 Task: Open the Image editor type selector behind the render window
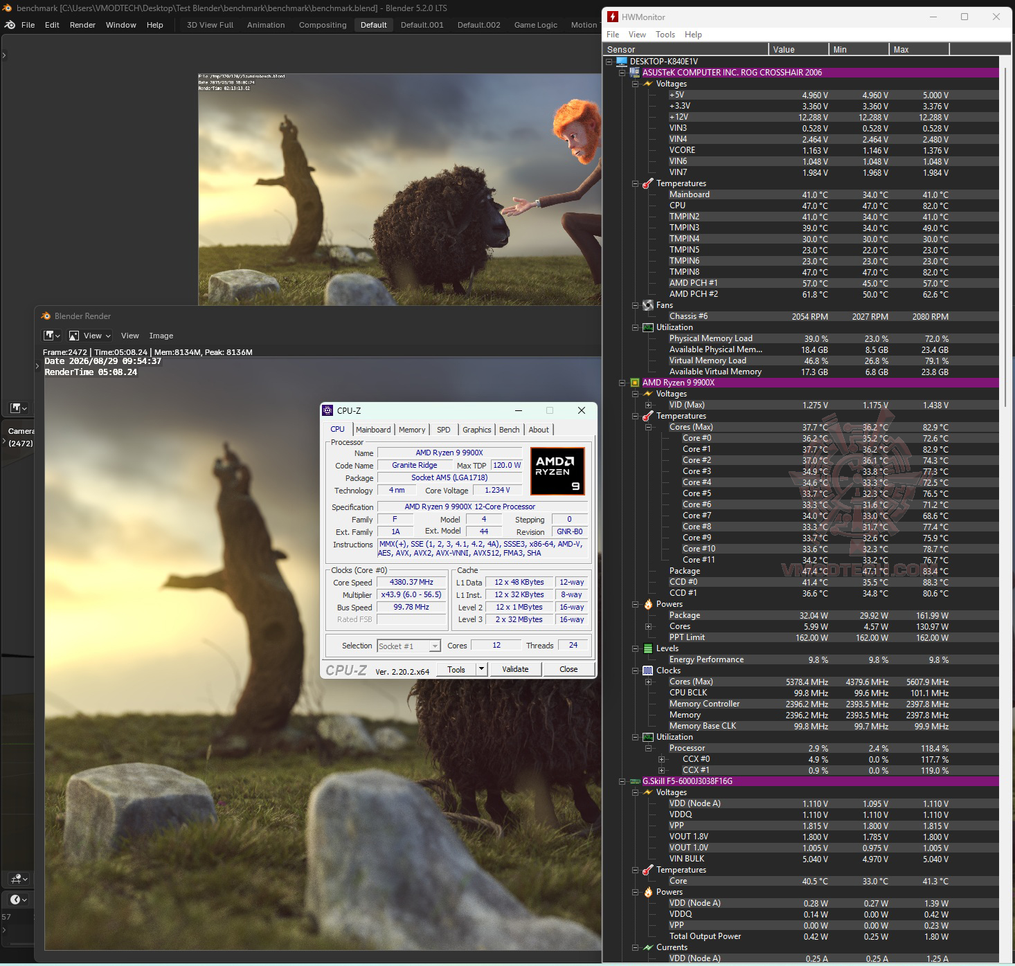(x=18, y=408)
